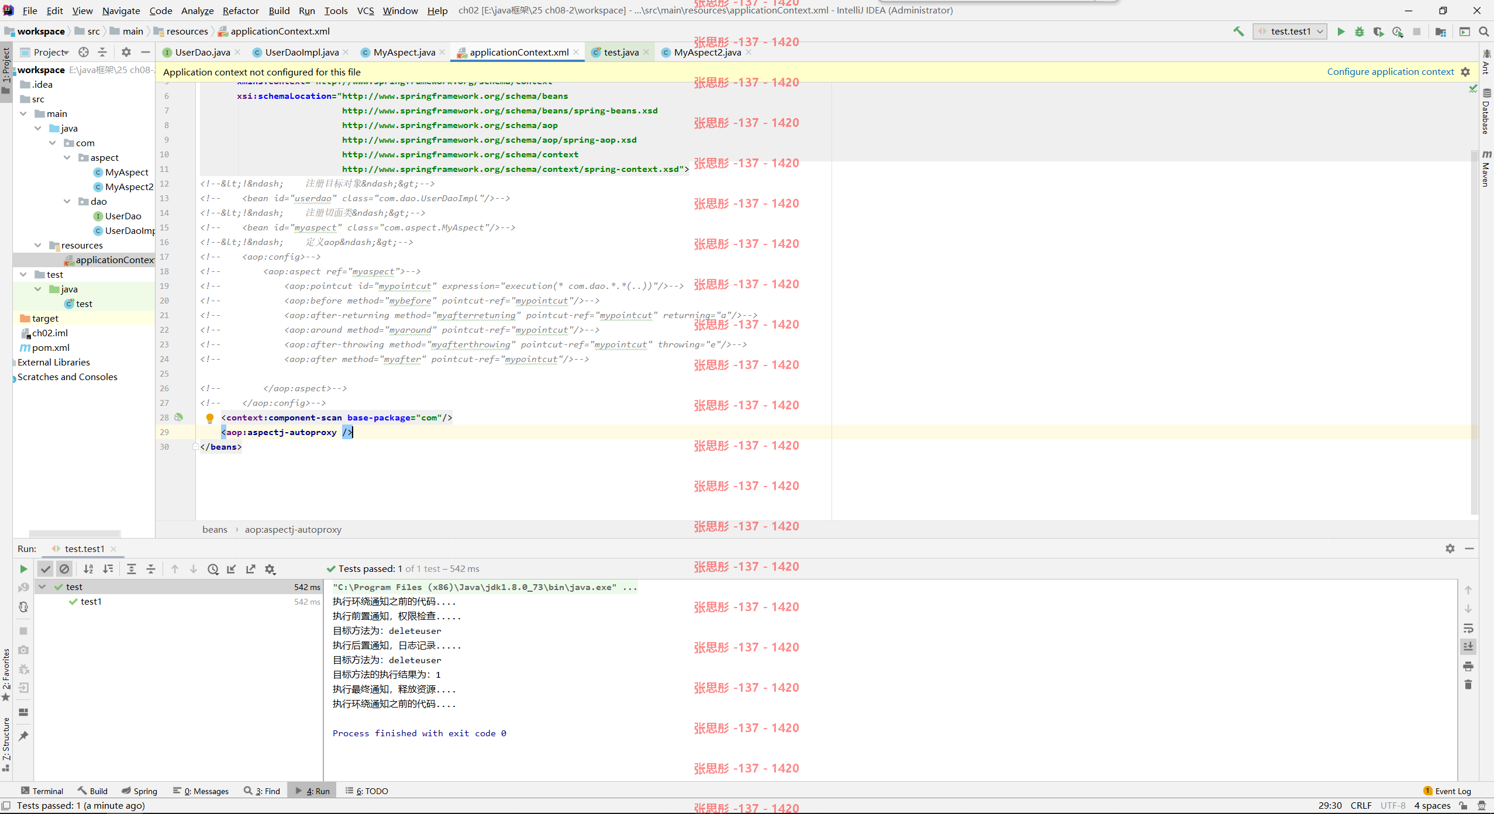Toggle Show Ignored tests filter
The height and width of the screenshot is (814, 1494).
click(64, 569)
